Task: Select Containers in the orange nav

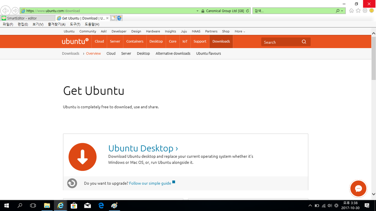Action: pos(135,41)
